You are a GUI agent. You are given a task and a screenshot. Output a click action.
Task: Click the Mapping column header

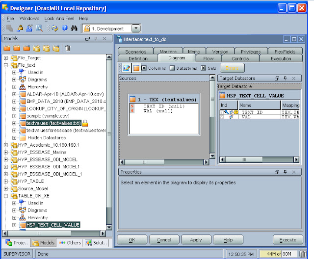tap(290, 105)
